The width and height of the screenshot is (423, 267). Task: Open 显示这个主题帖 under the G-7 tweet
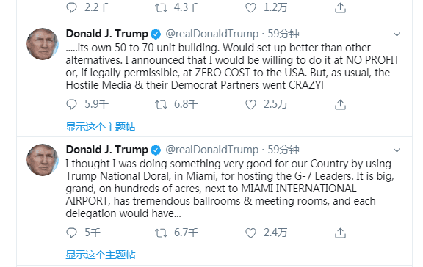(101, 255)
